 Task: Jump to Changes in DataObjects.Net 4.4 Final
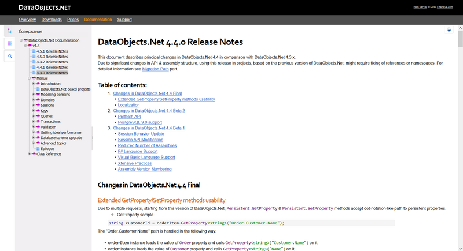(x=148, y=93)
